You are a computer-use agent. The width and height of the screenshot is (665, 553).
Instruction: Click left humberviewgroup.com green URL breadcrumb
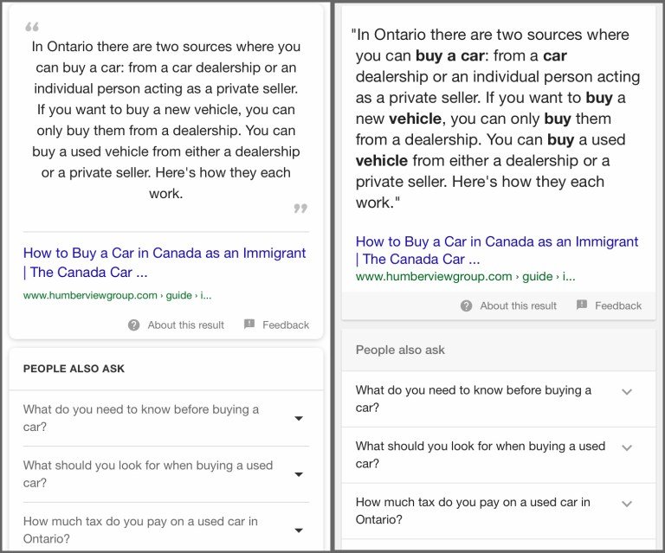point(117,295)
